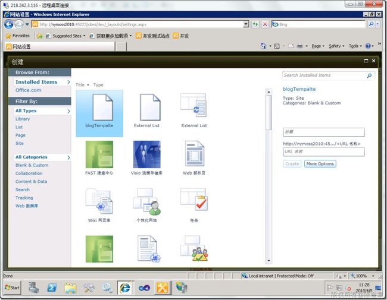Filter by List type
Image resolution: width=387 pixels, height=300 pixels.
pyautogui.click(x=19, y=127)
